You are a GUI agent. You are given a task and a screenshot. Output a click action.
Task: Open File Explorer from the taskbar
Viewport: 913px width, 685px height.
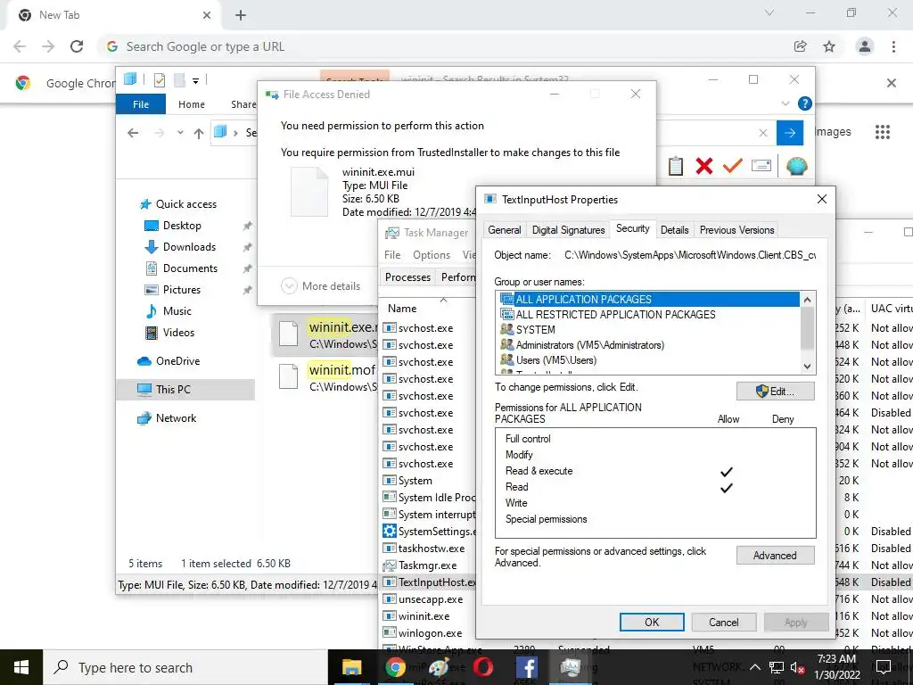tap(351, 667)
